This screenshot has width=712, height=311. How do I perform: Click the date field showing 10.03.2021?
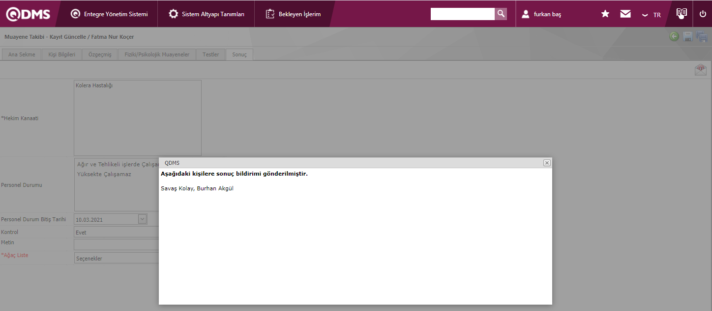pos(106,219)
